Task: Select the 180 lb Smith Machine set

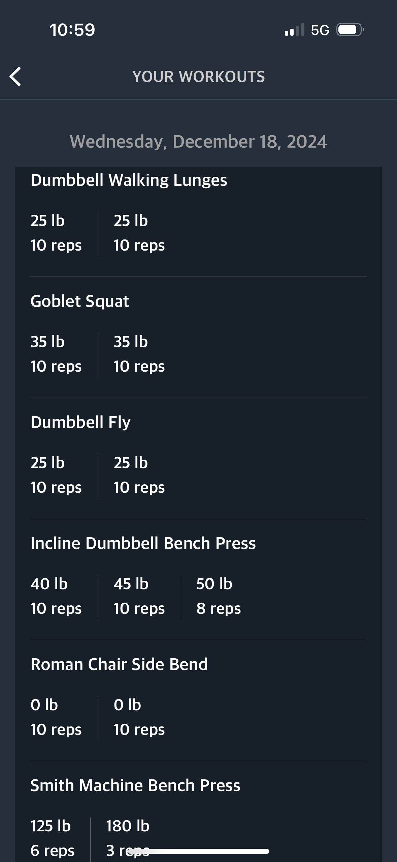Action: [x=128, y=838]
